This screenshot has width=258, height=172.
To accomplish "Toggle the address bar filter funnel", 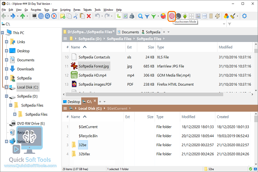I will click(230, 24).
